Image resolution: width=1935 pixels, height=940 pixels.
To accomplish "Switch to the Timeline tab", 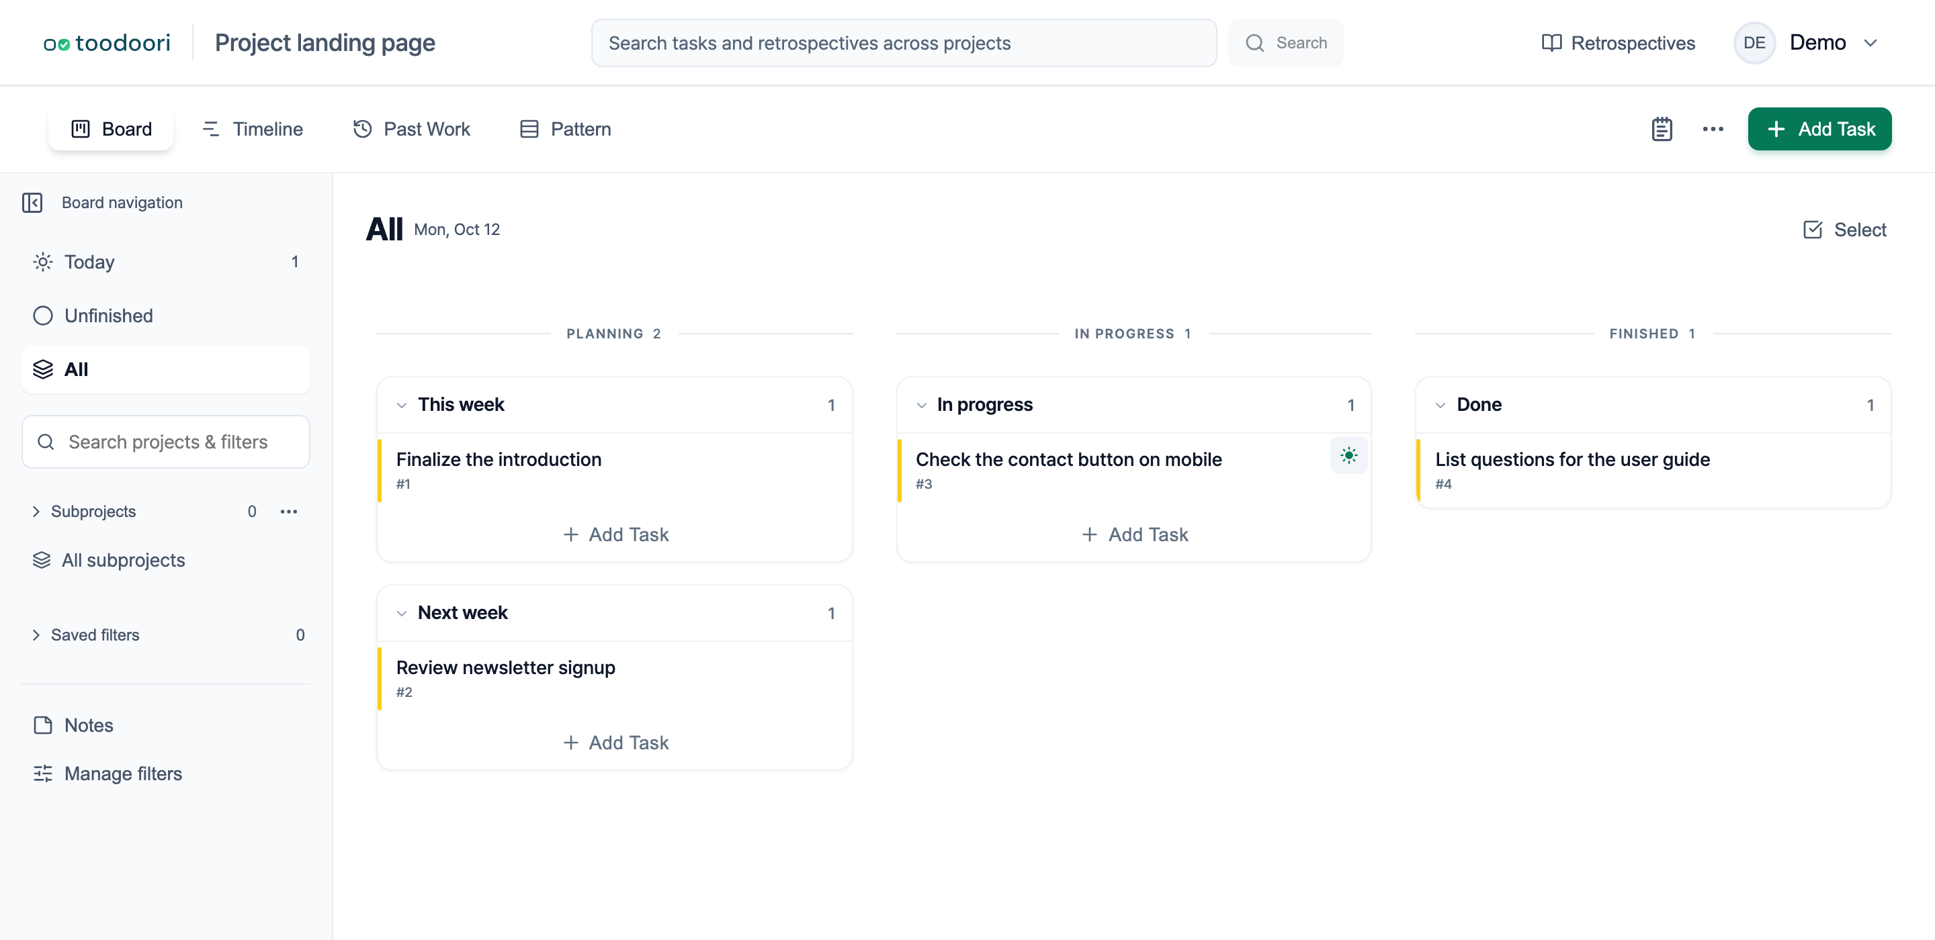I will [252, 129].
